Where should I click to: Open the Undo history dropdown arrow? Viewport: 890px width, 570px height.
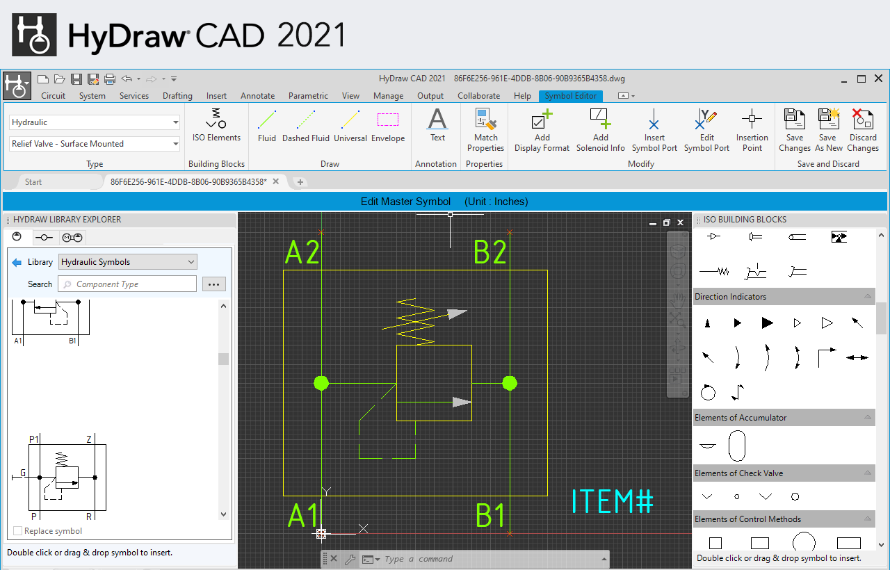click(x=138, y=79)
